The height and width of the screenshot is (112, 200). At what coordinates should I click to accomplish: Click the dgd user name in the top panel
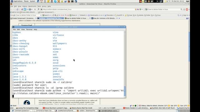click(187, 1)
